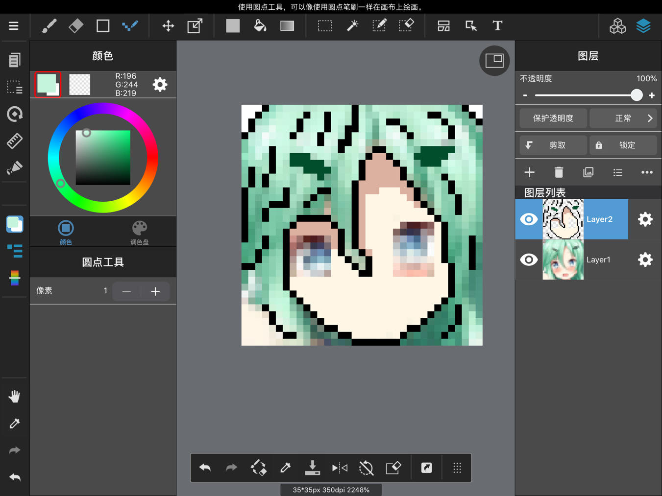Open the 正常 blend mode dropdown

pos(623,118)
